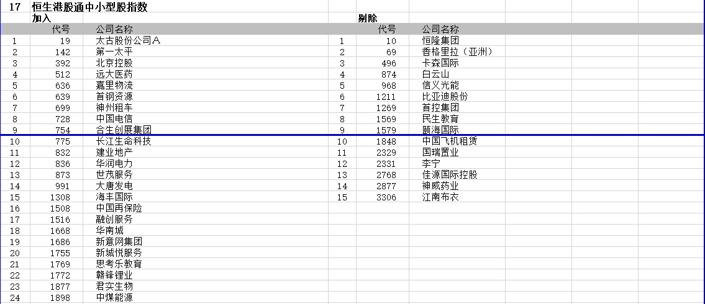Viewport: 705px width, 304px height.
Task: Select the cell 第一太平
Action: [114, 51]
